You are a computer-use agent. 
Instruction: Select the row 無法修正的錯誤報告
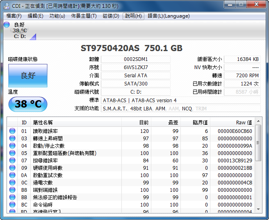[x=131, y=197]
